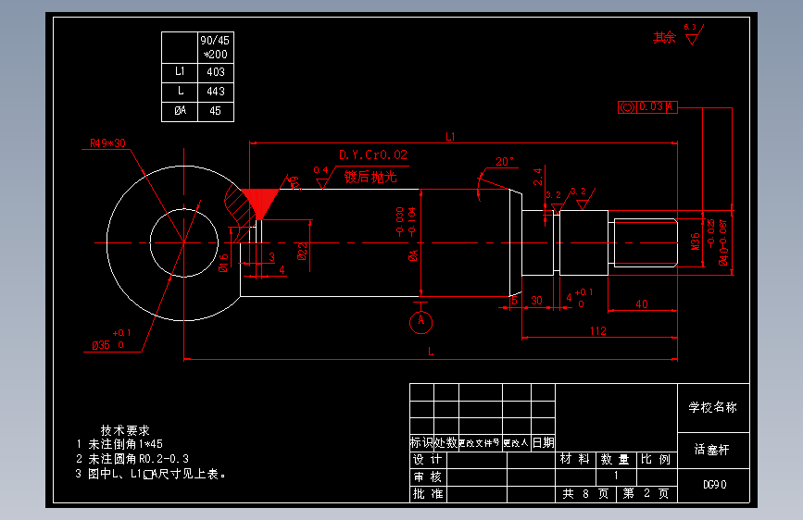Screen dimensions: 803x520
Task: Select the M36 thread dimension
Action: click(696, 241)
